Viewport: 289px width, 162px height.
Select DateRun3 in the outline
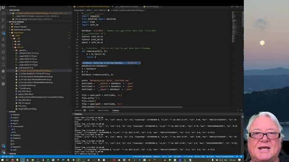(x=17, y=147)
